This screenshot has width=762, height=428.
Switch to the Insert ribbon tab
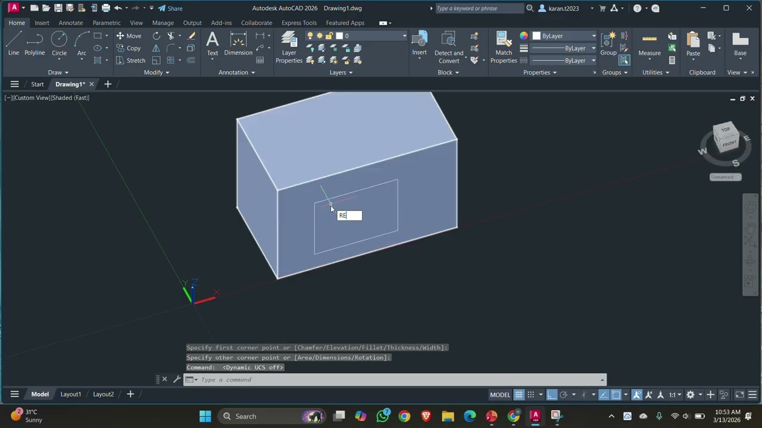(42, 23)
